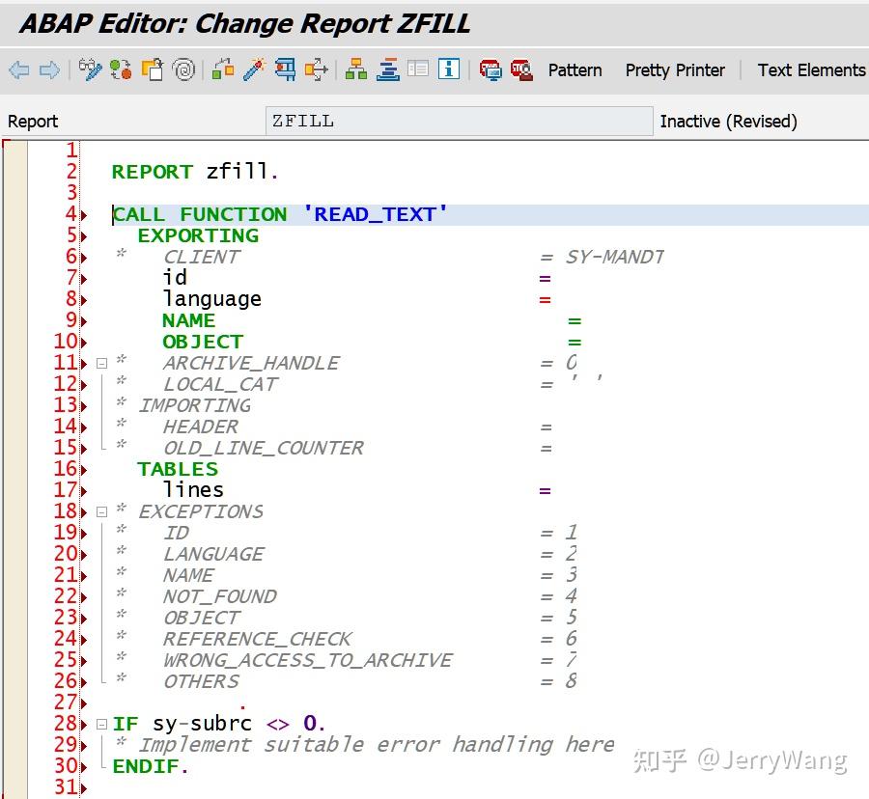This screenshot has width=869, height=799.
Task: Collapse the ARCHIVE_HANDLE comment block on line 11
Action: [x=102, y=362]
